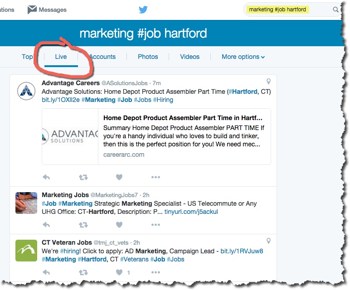Click Advantage Solutions card logo image
The width and height of the screenshot is (350, 290).
coord(70,136)
